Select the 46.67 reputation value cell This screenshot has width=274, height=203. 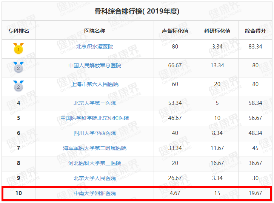[x=175, y=118]
